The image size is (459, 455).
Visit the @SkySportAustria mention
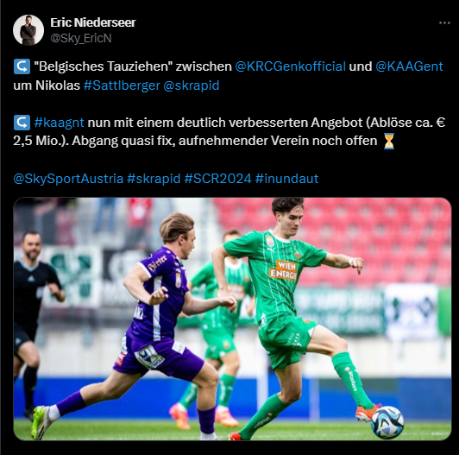(68, 179)
